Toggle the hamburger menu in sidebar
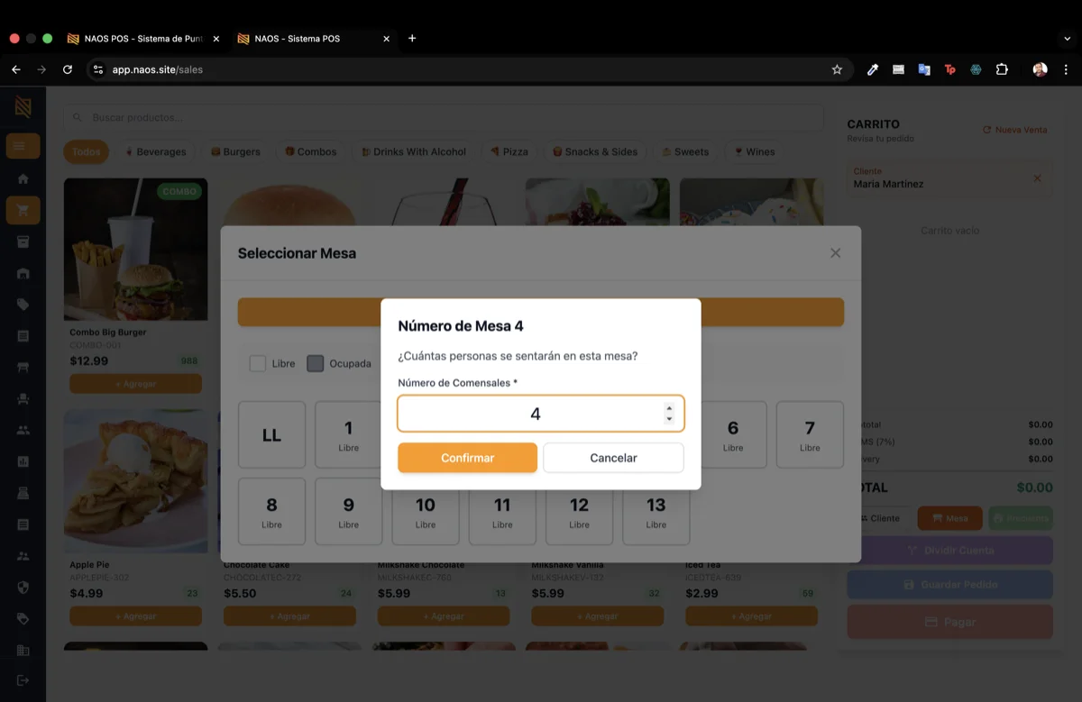This screenshot has height=702, width=1082. [x=23, y=146]
